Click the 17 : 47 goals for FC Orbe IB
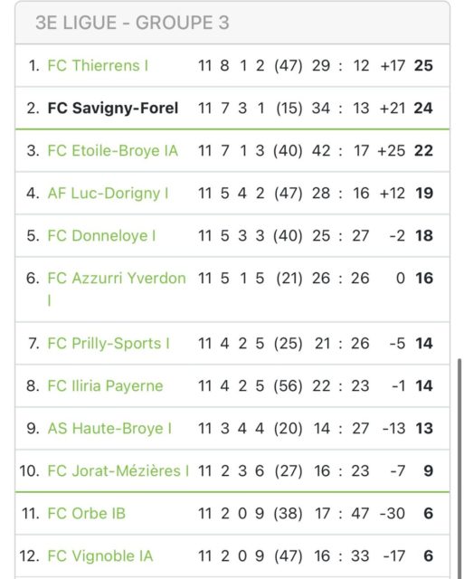 click(x=342, y=513)
